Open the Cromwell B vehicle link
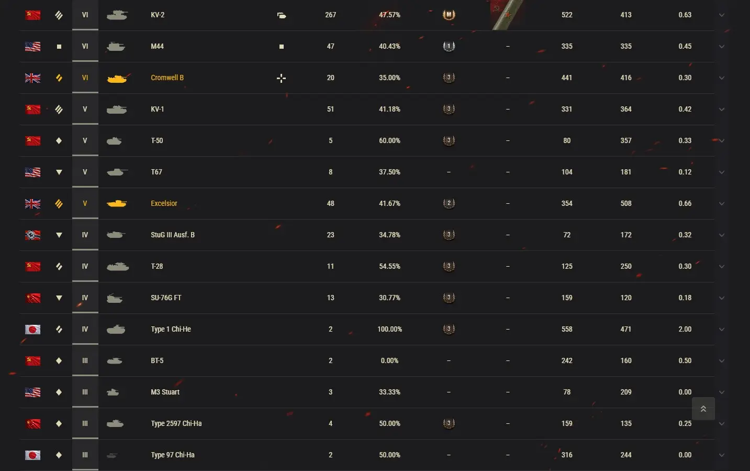This screenshot has width=750, height=471. pos(167,78)
